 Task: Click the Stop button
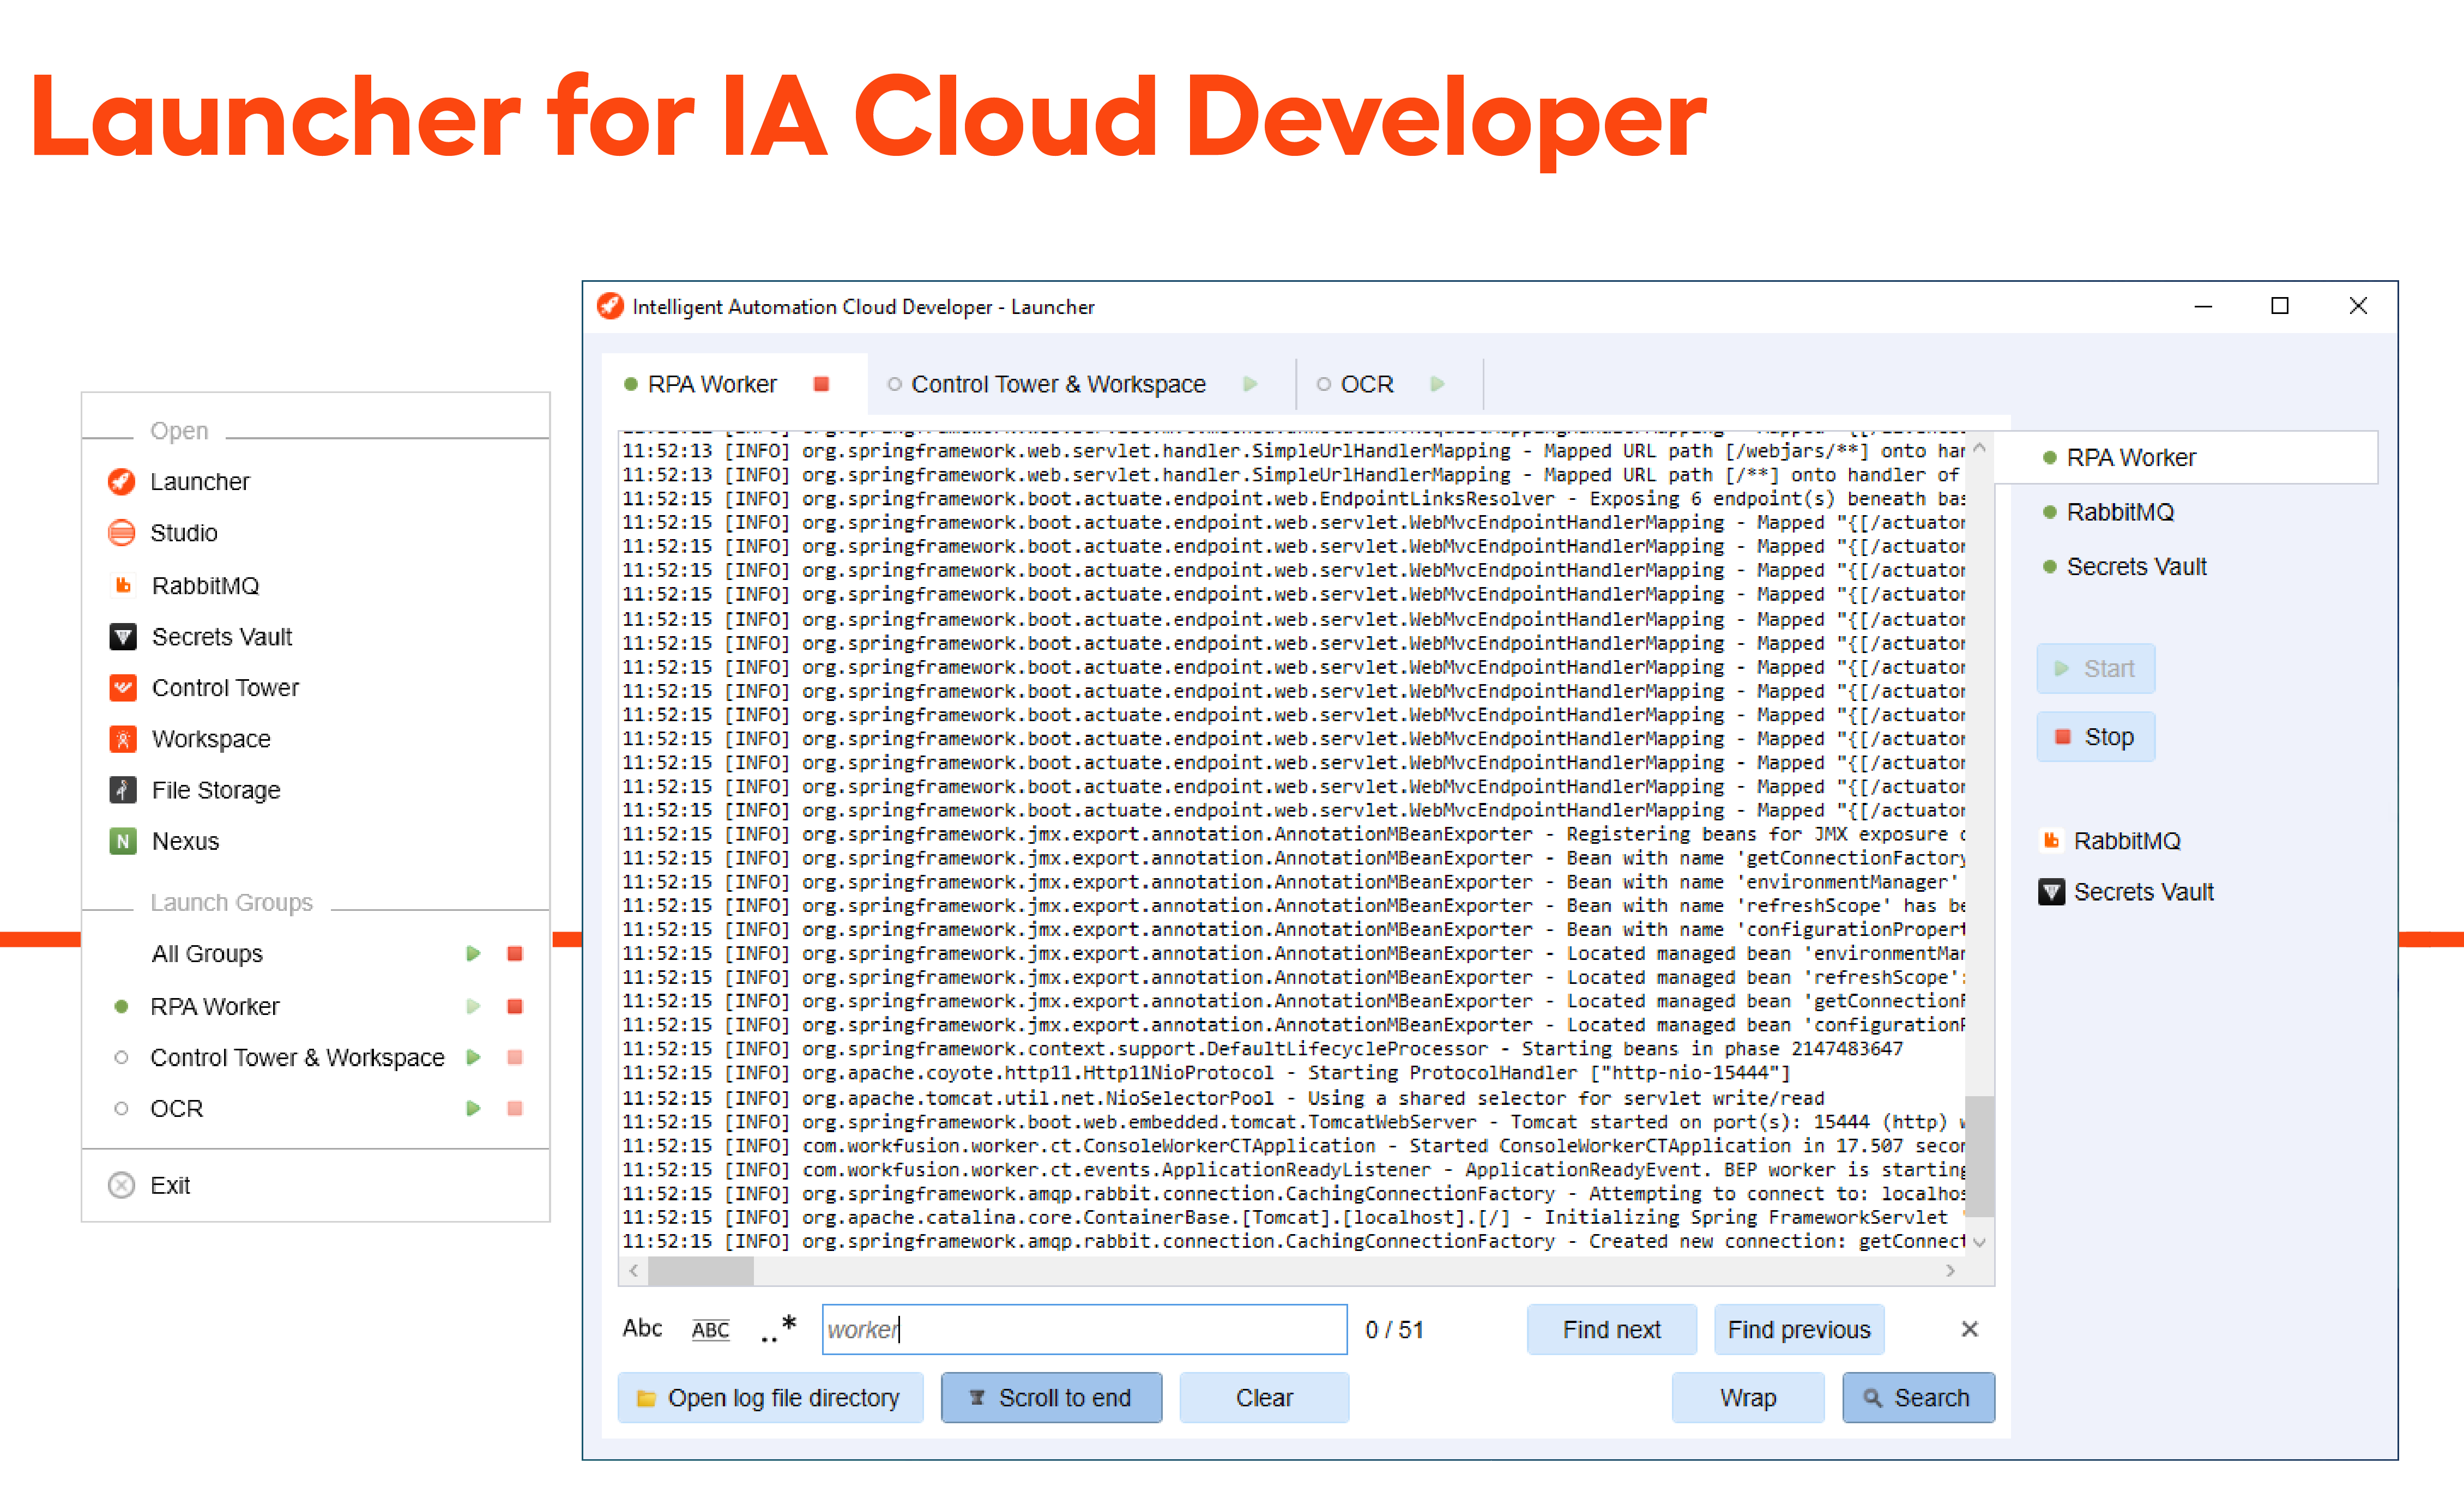point(2096,737)
